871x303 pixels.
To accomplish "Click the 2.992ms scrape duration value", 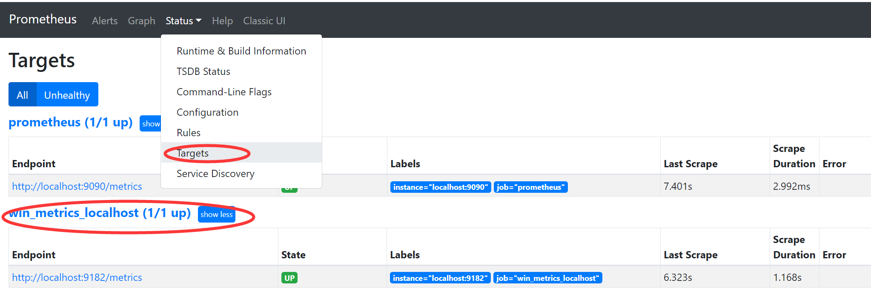I will tap(791, 186).
